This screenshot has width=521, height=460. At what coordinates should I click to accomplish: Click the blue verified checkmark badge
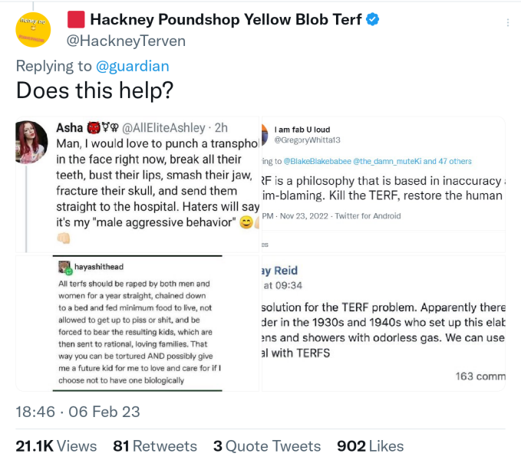pos(373,20)
